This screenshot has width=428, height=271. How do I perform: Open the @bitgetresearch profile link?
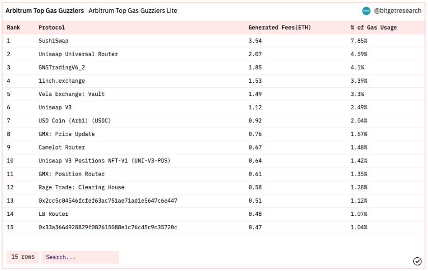pos(397,11)
